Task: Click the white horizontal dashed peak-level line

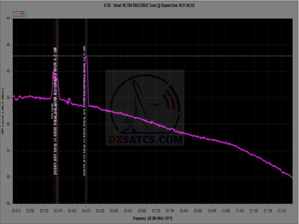Action: [x=190, y=56]
